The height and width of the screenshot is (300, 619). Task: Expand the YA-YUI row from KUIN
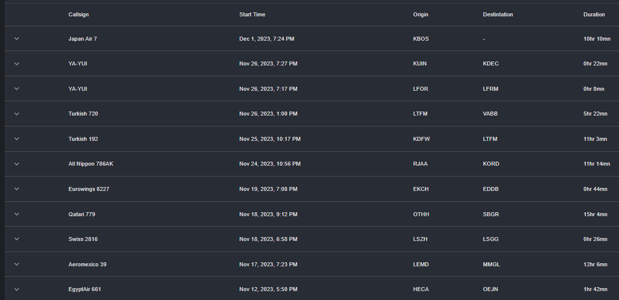click(16, 63)
